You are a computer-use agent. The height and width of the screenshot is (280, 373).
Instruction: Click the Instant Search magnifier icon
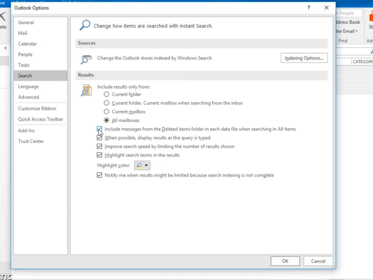(85, 25)
